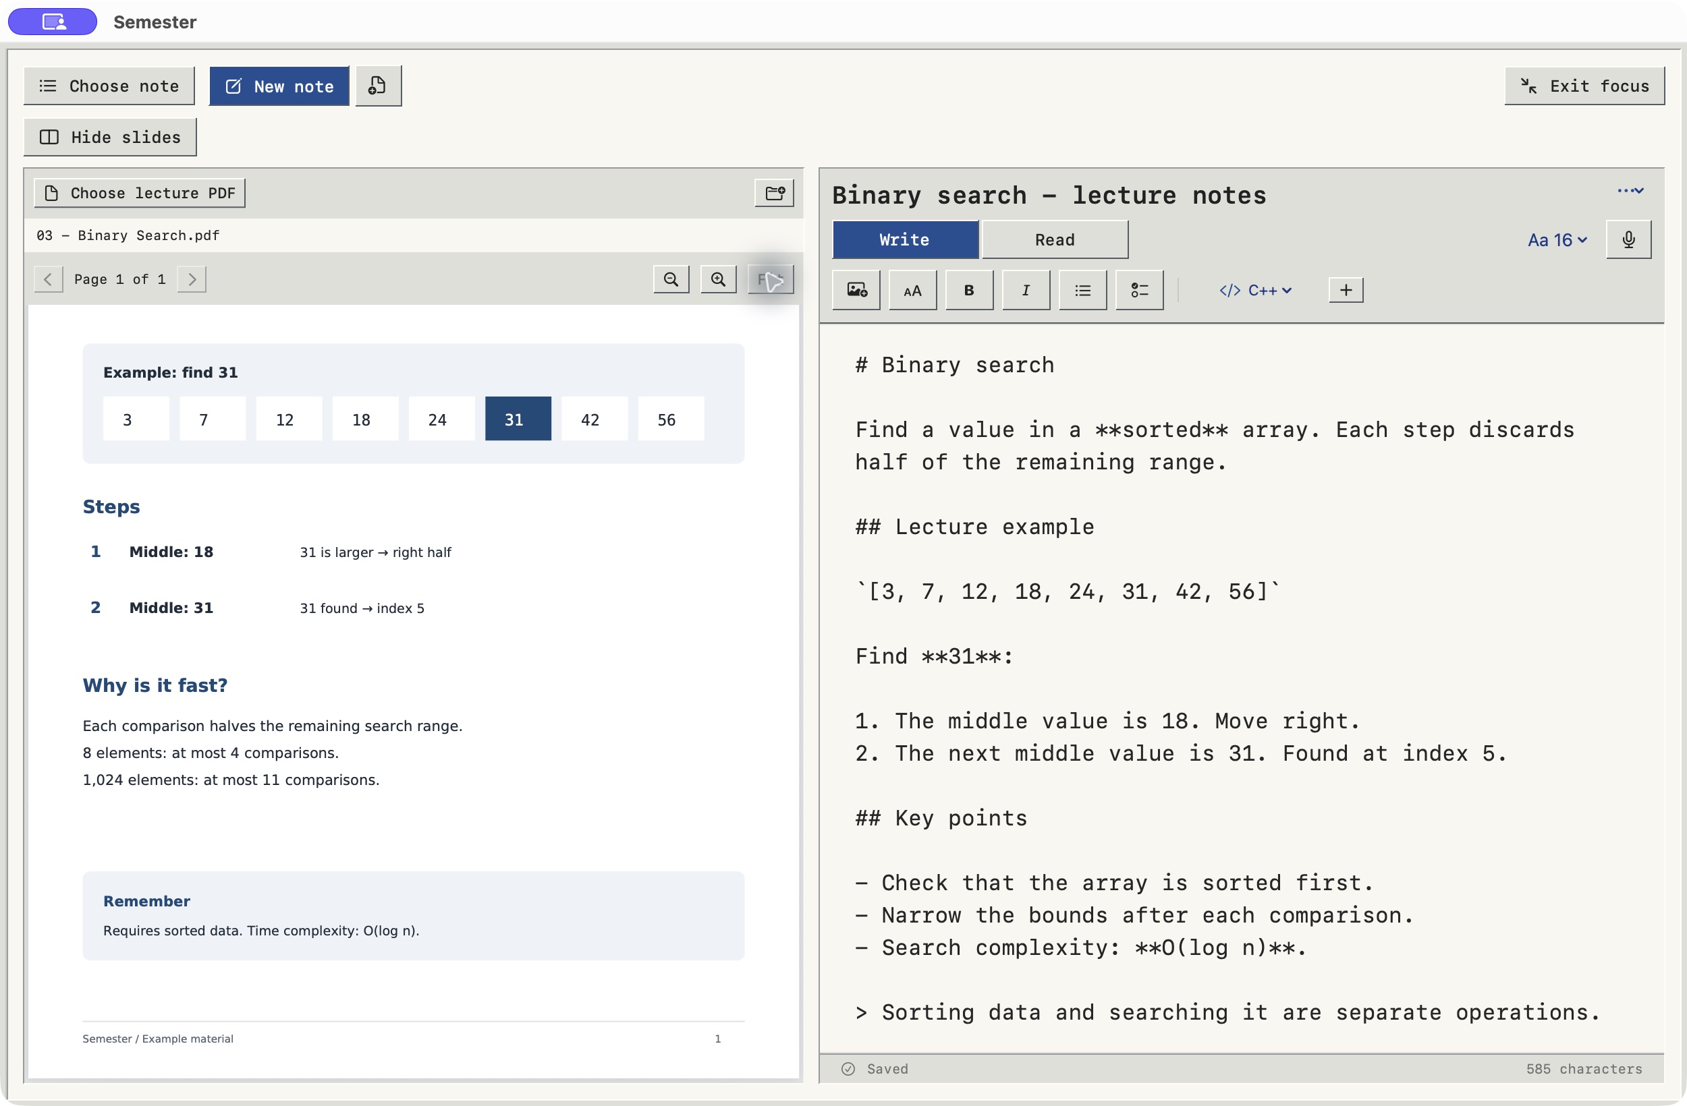Click the '## Lecture example' line in editor

pyautogui.click(x=974, y=527)
